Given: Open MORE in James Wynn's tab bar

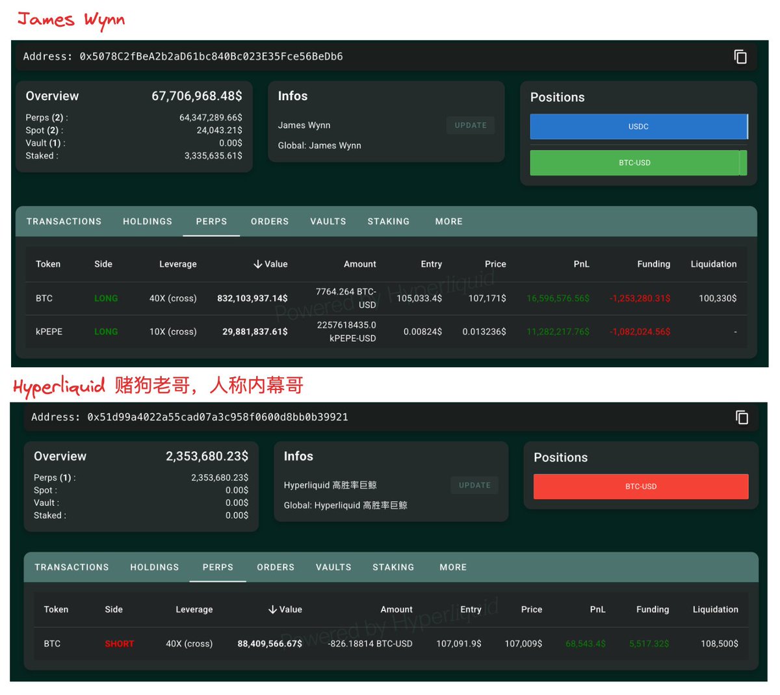Looking at the screenshot, I should [448, 221].
